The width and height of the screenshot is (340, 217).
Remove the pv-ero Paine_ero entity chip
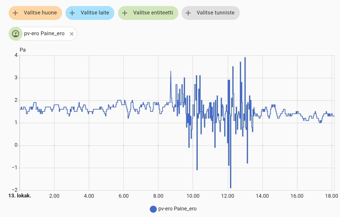tap(72, 34)
